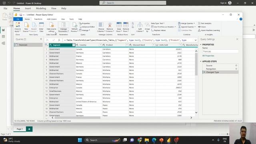Viewport: 256px width, 144px height.
Task: Open Manage query dropdown
Action: (84, 30)
